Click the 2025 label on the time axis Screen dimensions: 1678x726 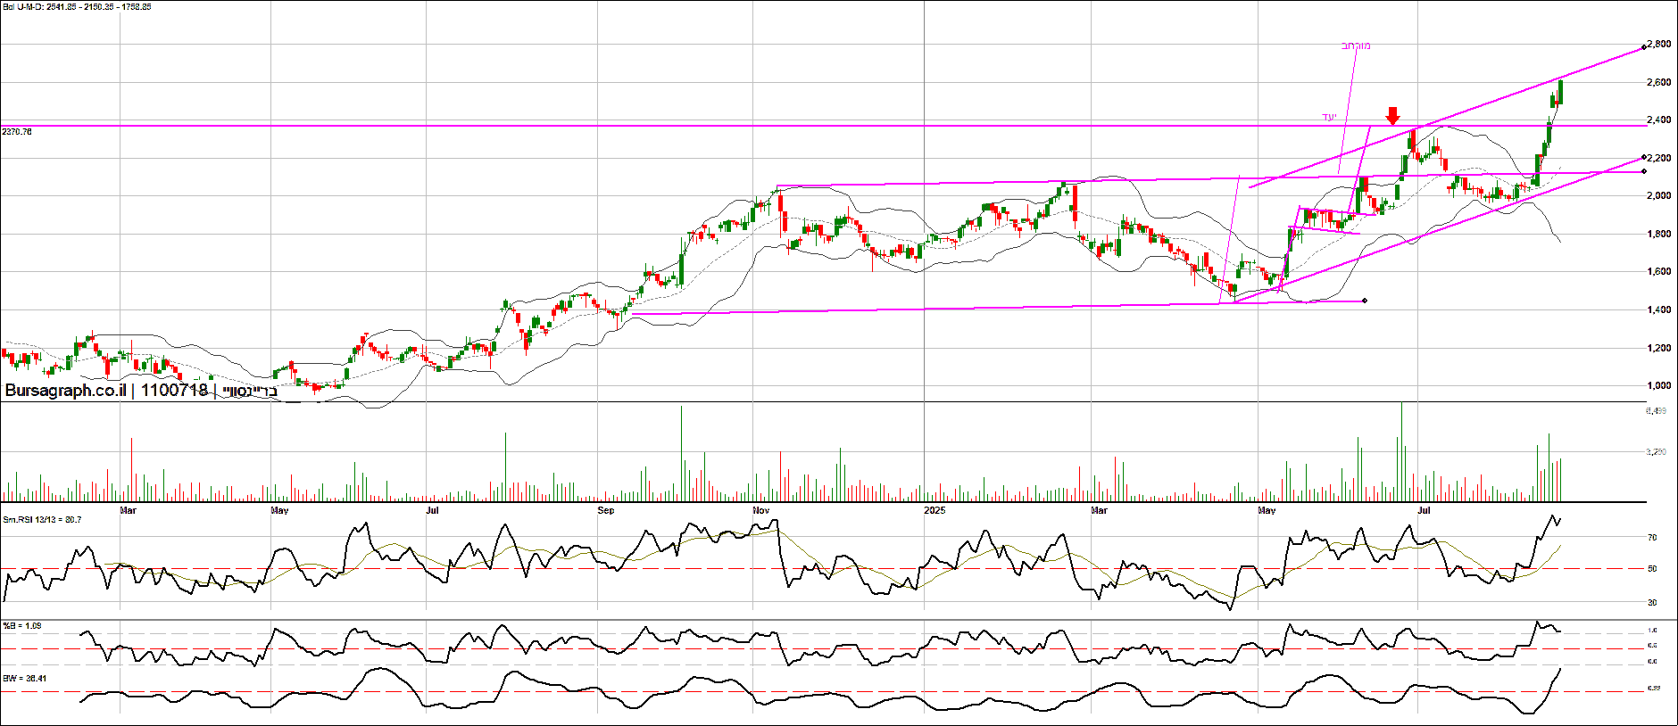point(935,511)
